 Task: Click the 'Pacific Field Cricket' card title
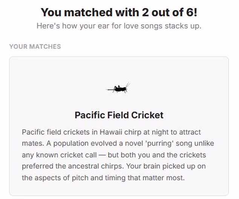pyautogui.click(x=119, y=115)
